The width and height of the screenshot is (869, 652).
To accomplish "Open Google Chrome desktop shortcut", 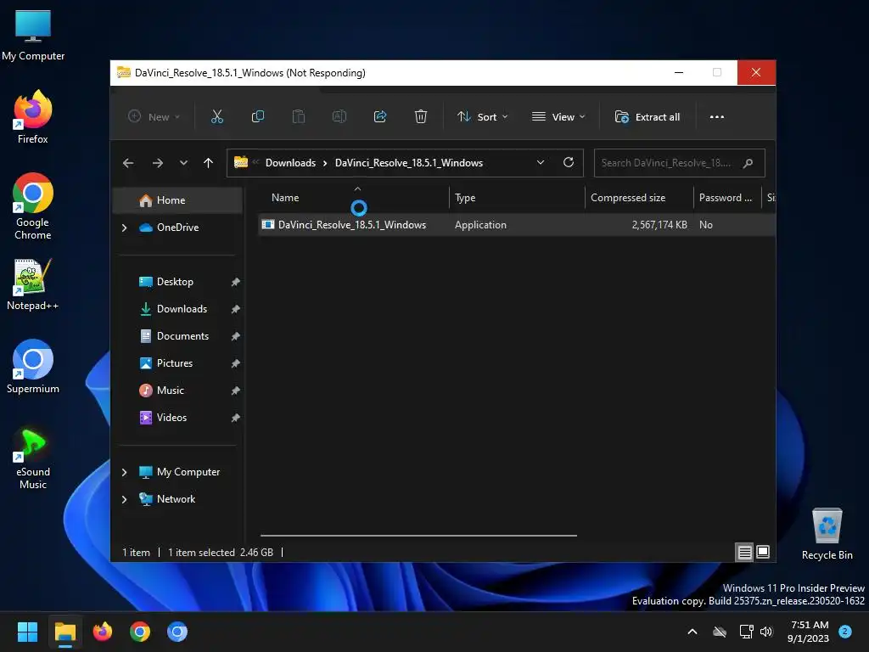I will point(33,205).
